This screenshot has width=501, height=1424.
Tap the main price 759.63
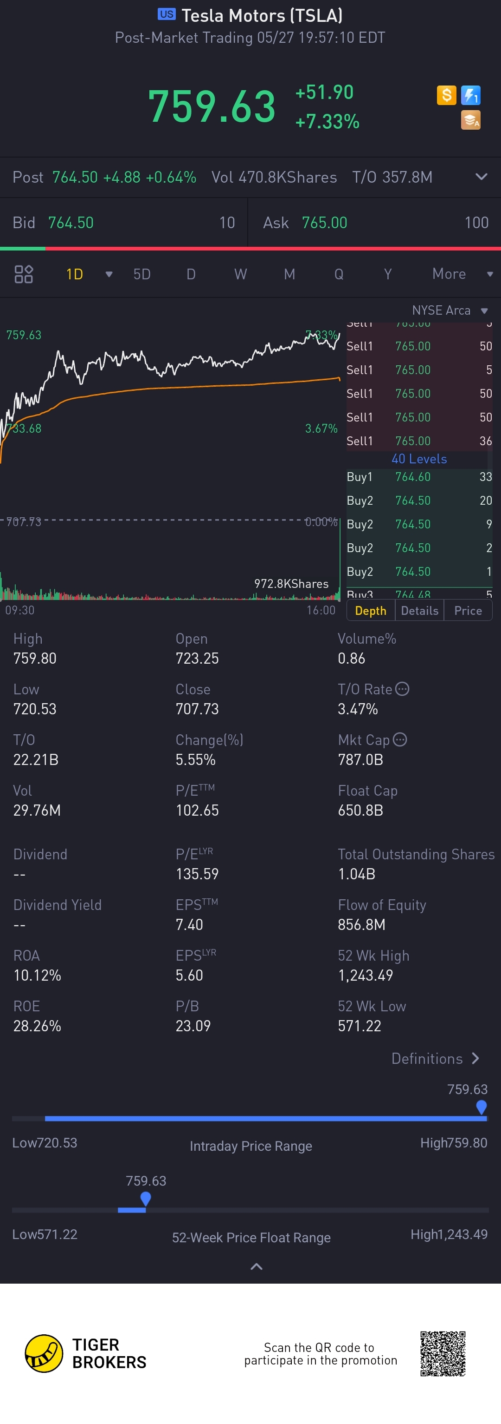212,106
